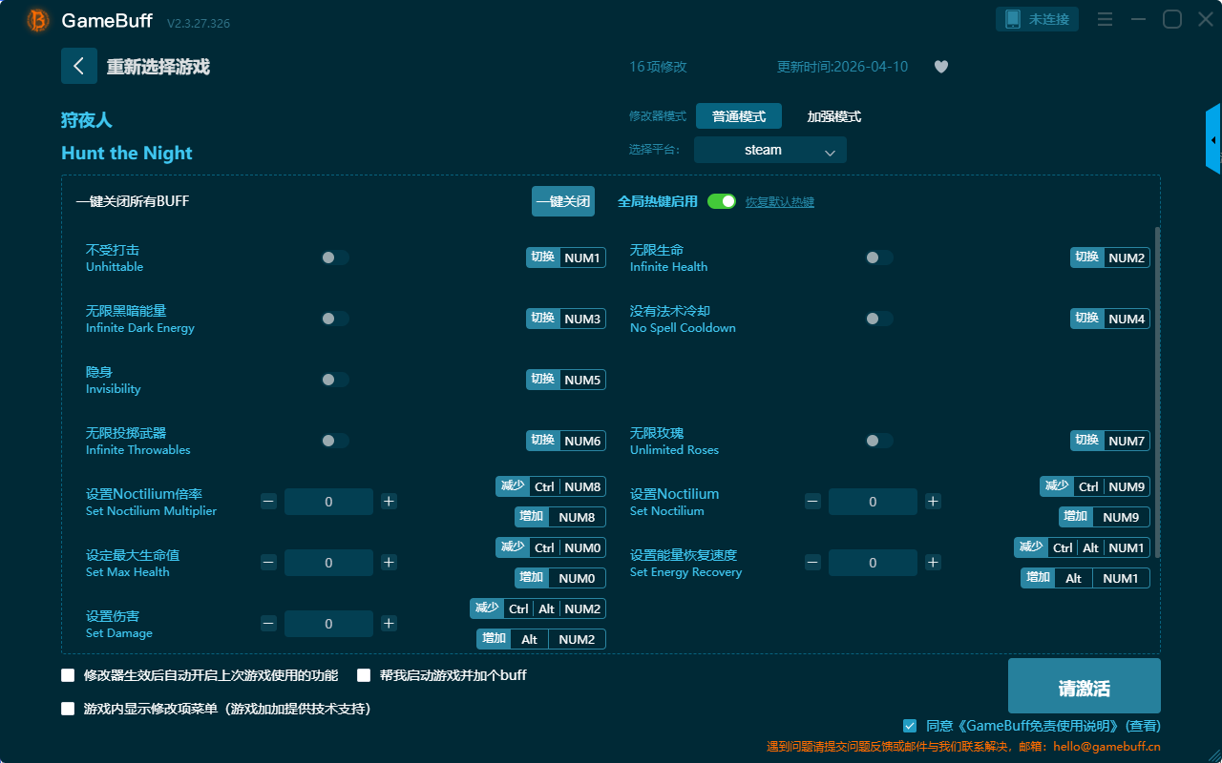The width and height of the screenshot is (1222, 763).
Task: Disable the global hotkey toggle
Action: (x=722, y=201)
